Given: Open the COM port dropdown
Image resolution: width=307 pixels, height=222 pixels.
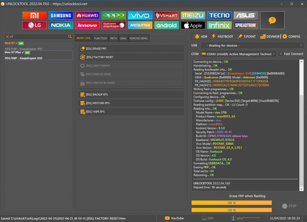Looking at the screenshot, I should 238,54.
